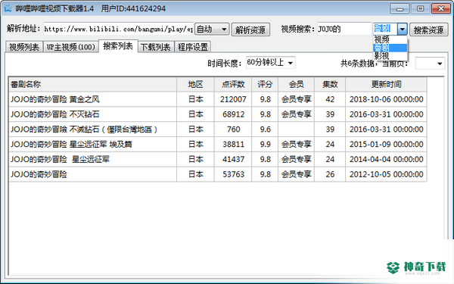Switch to the 下载列表 tab

pos(155,47)
